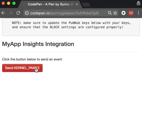Go back to the previous page
This screenshot has width=142, height=129.
point(3,13)
